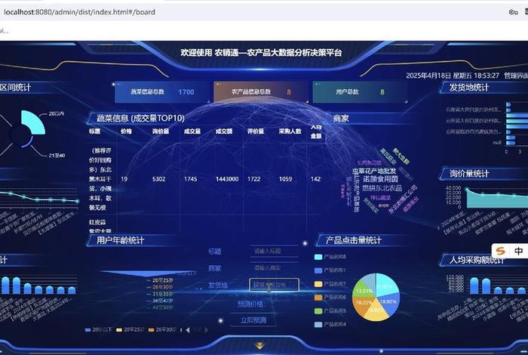Click the 蔬菜信息总数 1700 stat card
This screenshot has width=528, height=355.
click(x=159, y=92)
